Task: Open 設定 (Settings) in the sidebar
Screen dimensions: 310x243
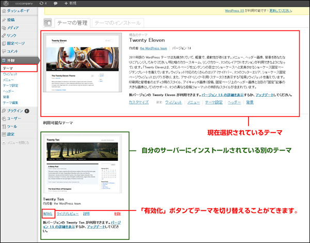Action: 11,134
